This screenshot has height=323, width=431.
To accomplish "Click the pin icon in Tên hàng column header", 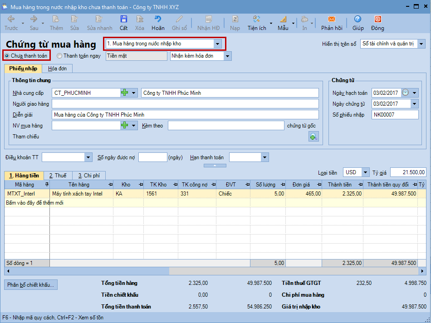I will click(111, 185).
